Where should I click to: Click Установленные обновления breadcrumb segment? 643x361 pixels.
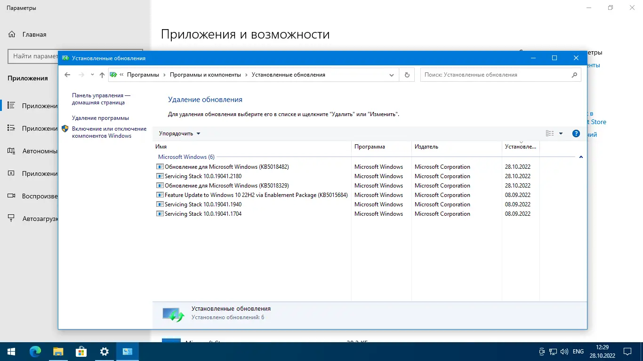click(288, 75)
